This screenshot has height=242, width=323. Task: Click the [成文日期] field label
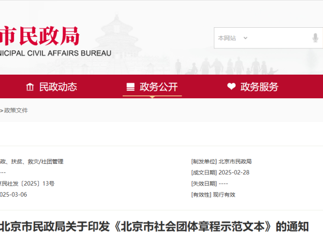204,172
